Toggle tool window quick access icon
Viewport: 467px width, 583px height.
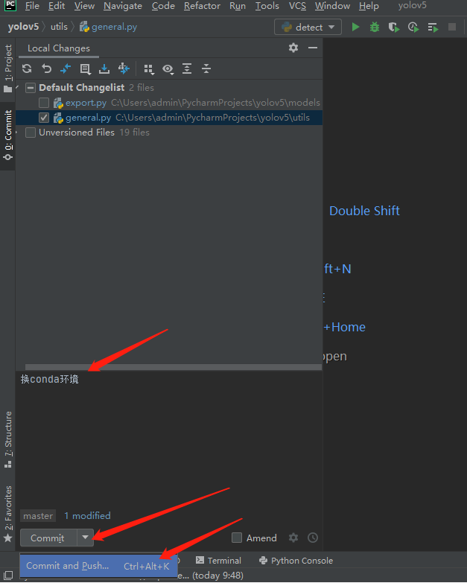pyautogui.click(x=7, y=575)
